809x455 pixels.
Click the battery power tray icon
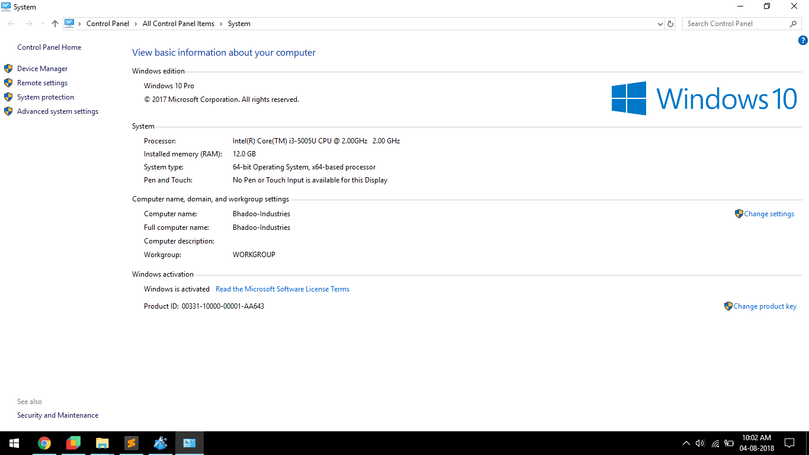coord(730,443)
